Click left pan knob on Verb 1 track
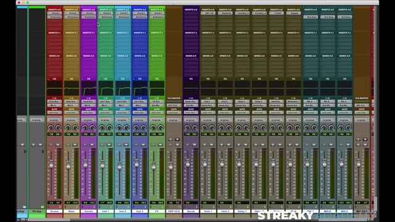 204,128
